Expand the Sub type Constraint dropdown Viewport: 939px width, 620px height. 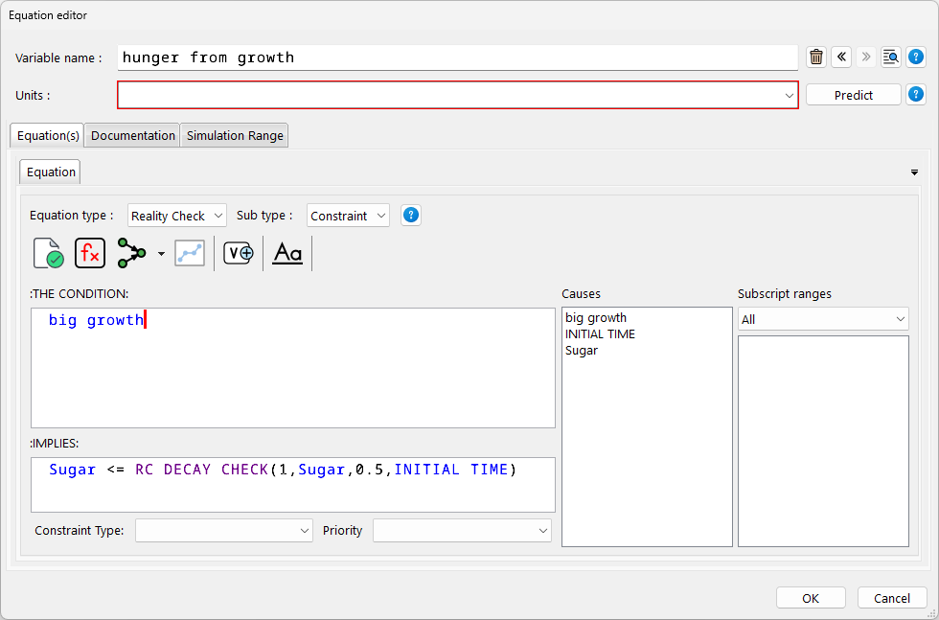[348, 216]
